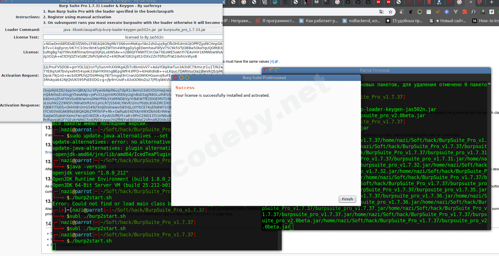Screen dimensions: 499x256
Task: Click the colorful ring browser extension icon
Action: click(420, 12)
